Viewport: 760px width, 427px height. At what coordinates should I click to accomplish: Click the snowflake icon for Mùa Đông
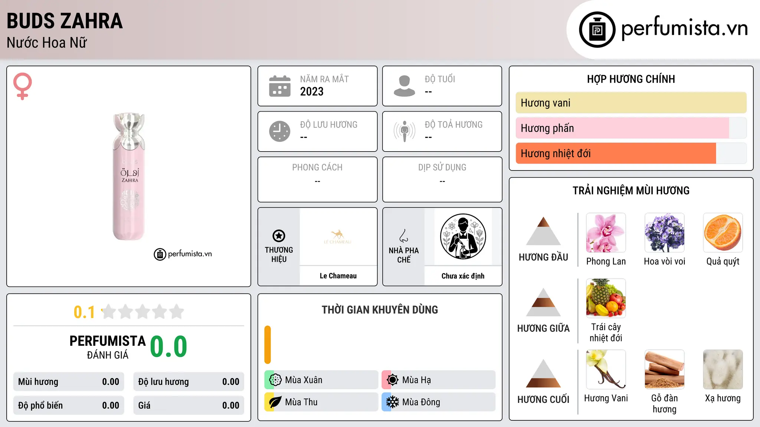tap(393, 402)
